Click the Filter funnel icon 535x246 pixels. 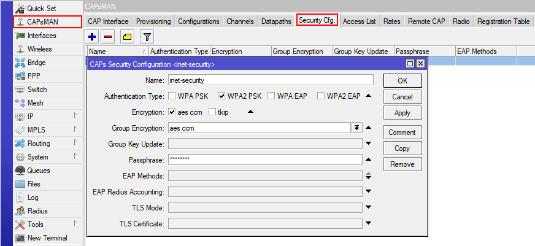(147, 37)
